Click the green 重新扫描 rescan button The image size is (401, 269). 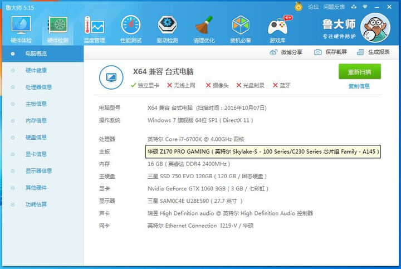(x=360, y=72)
